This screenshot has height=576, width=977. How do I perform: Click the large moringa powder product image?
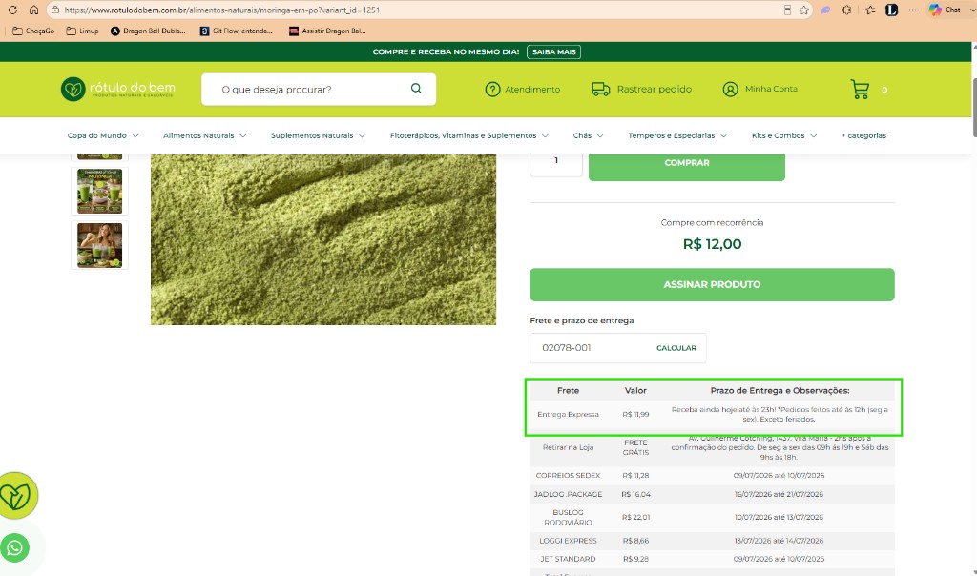pos(323,239)
